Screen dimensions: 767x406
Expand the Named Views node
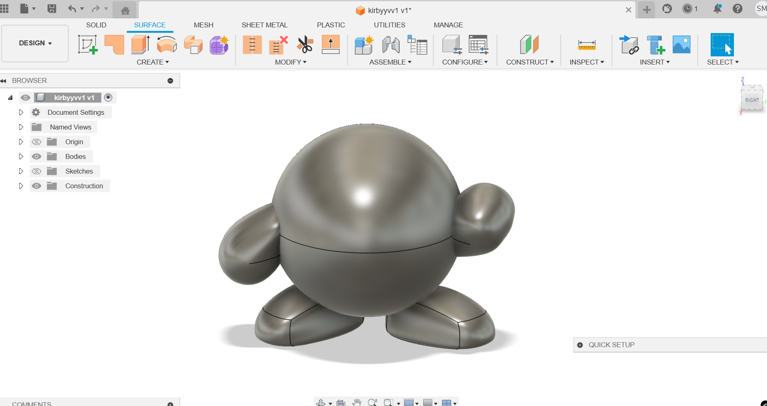pyautogui.click(x=21, y=127)
